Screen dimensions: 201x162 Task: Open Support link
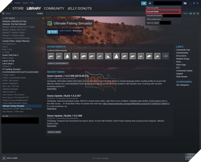click(x=179, y=74)
